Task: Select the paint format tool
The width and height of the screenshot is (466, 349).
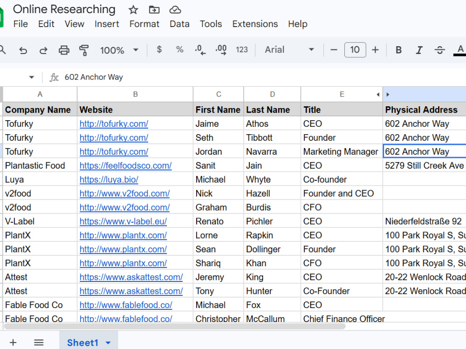Action: point(84,50)
